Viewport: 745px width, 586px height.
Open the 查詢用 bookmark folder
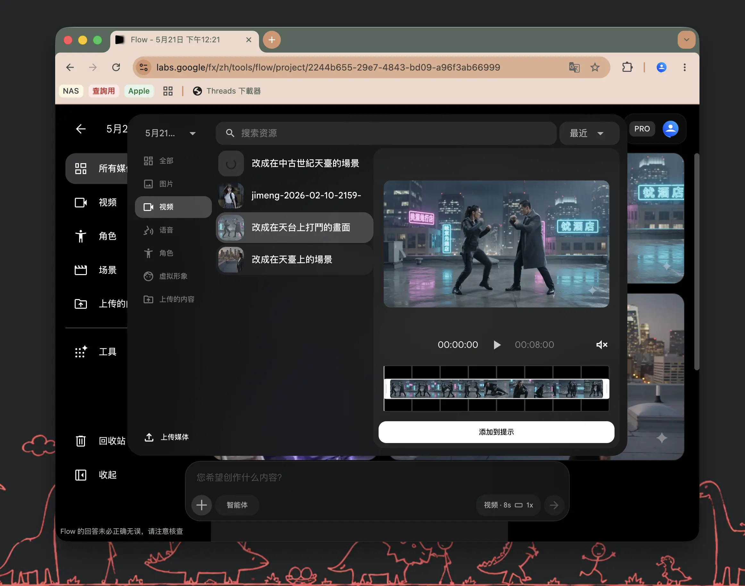[x=104, y=91]
